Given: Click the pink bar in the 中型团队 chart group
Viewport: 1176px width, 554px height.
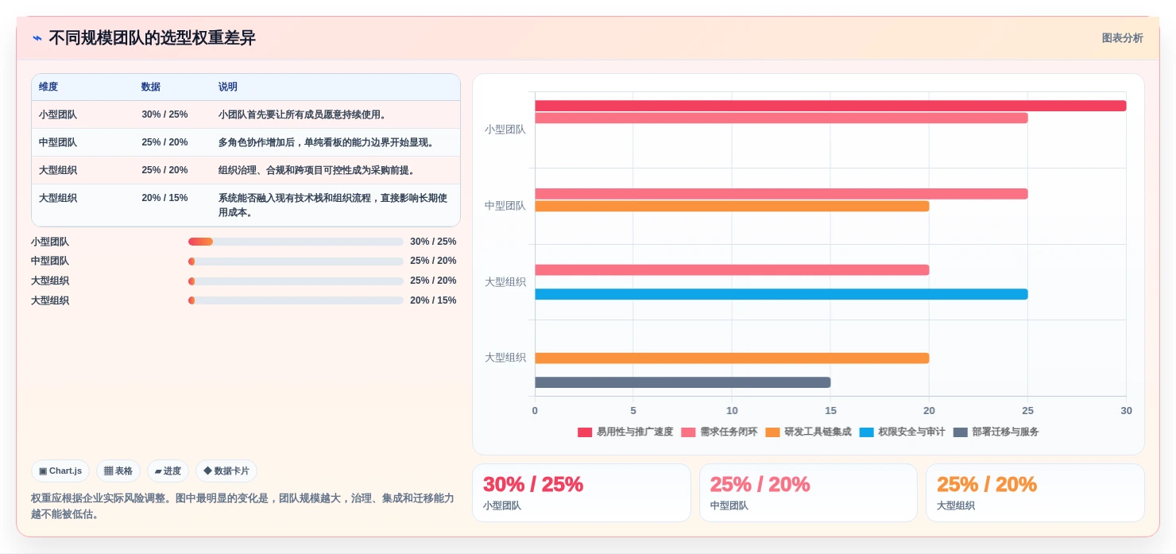Looking at the screenshot, I should click(x=781, y=194).
